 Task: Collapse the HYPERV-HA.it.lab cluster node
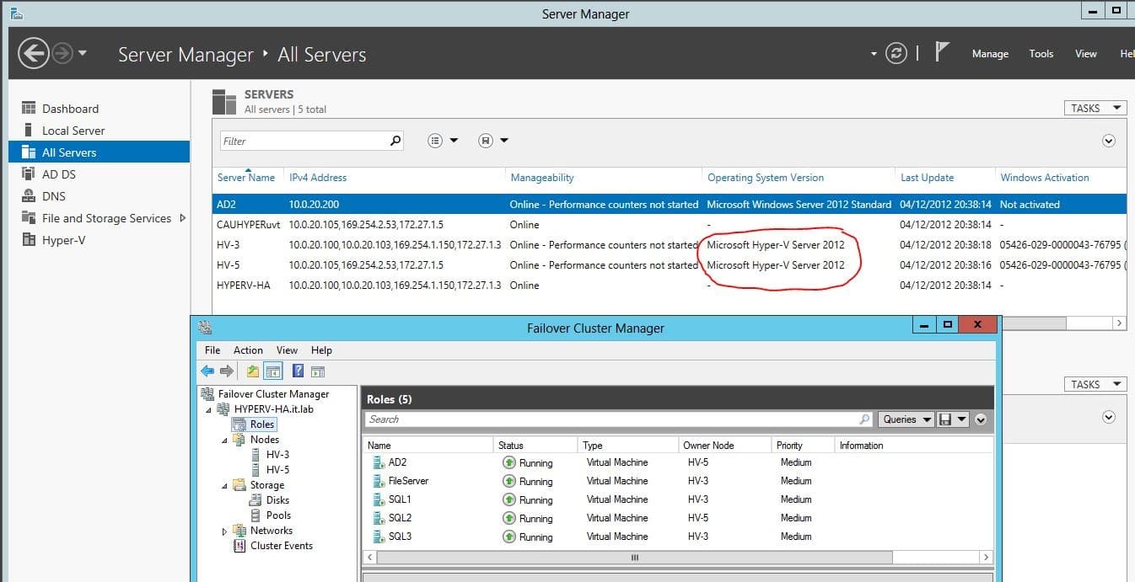[209, 409]
